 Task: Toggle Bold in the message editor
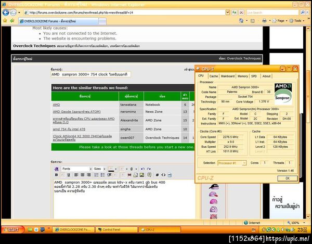coord(56,175)
